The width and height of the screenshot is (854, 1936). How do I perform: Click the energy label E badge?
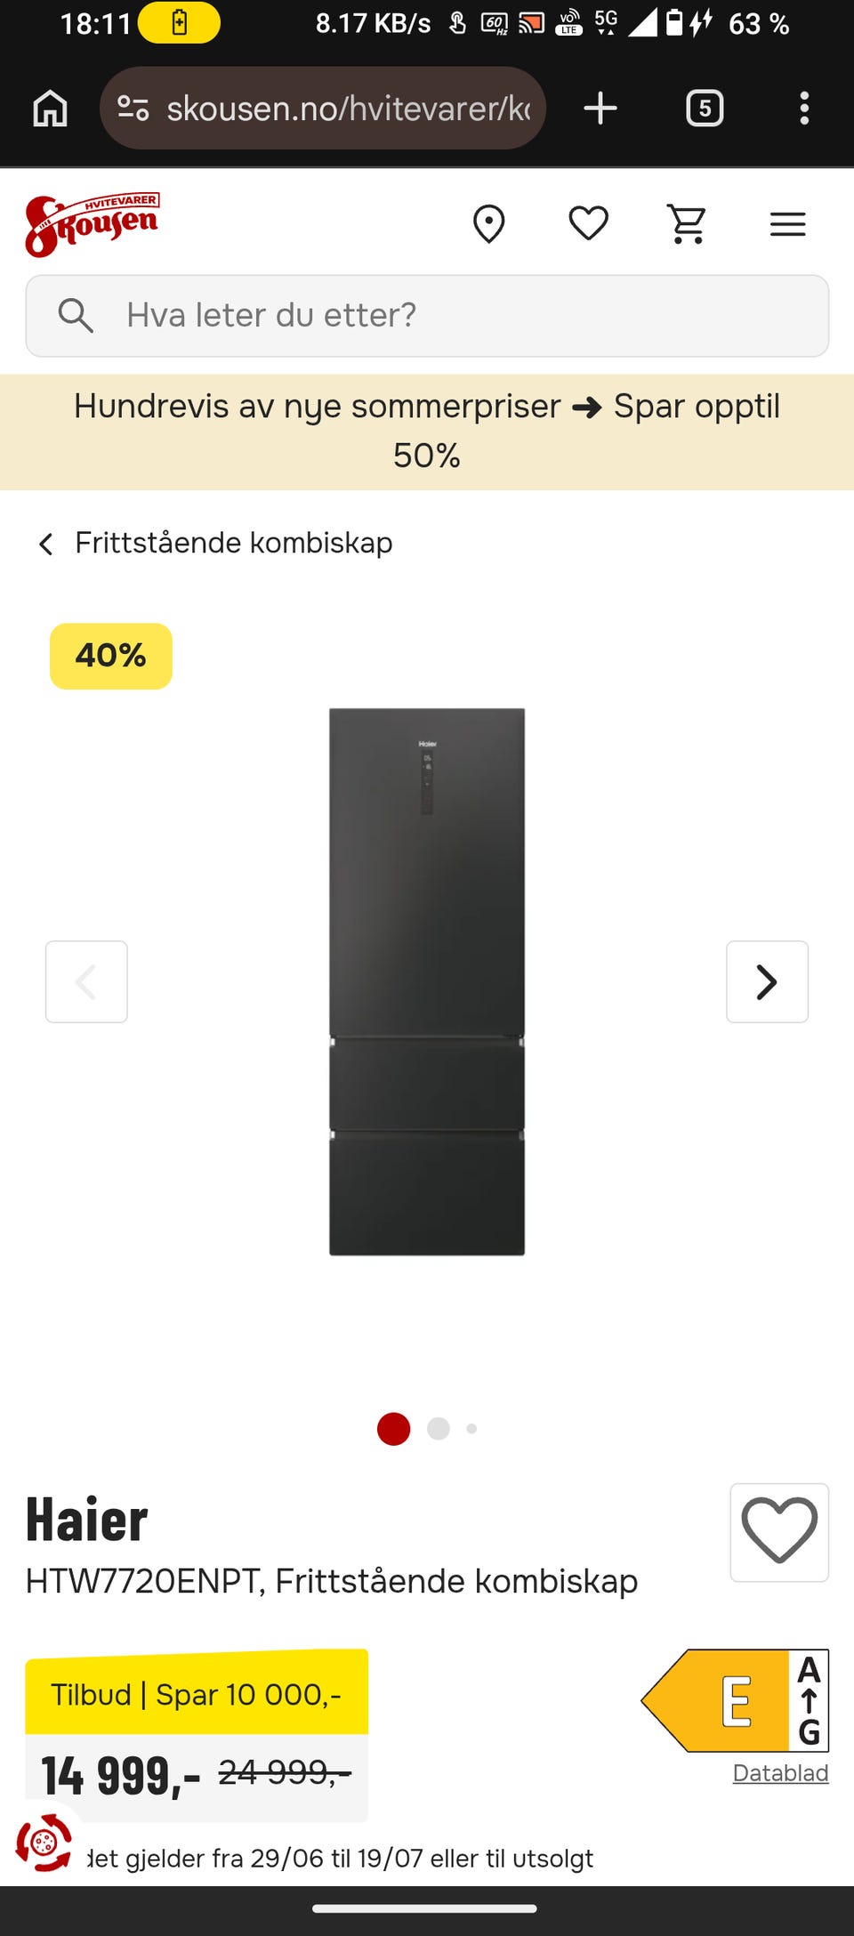[x=735, y=1700]
